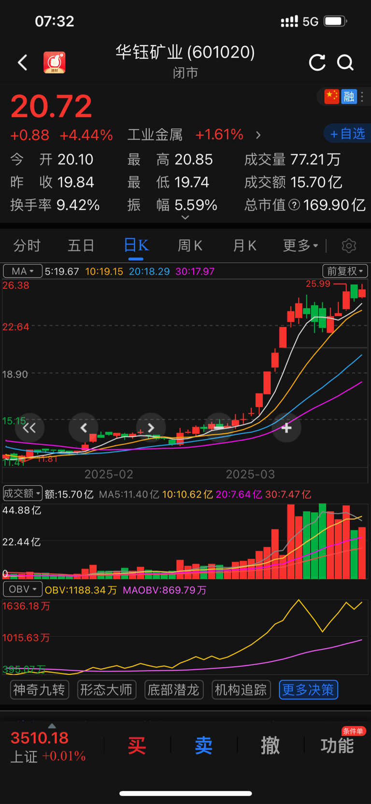This screenshot has height=804, width=371.
Task: Switch to 月K tab
Action: pyautogui.click(x=244, y=246)
